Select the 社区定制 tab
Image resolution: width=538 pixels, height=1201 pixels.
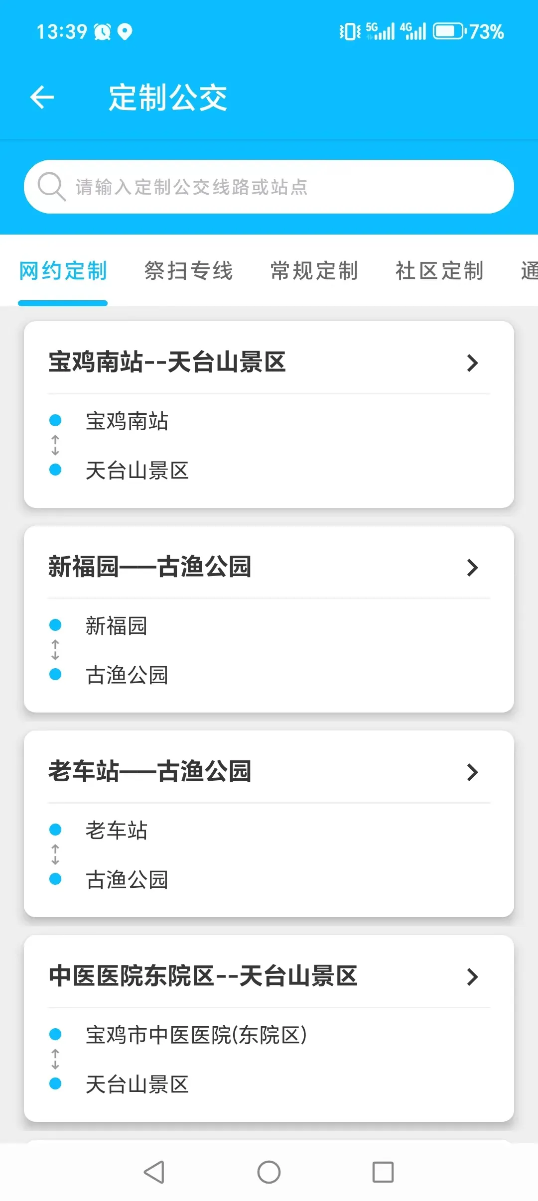pos(439,271)
